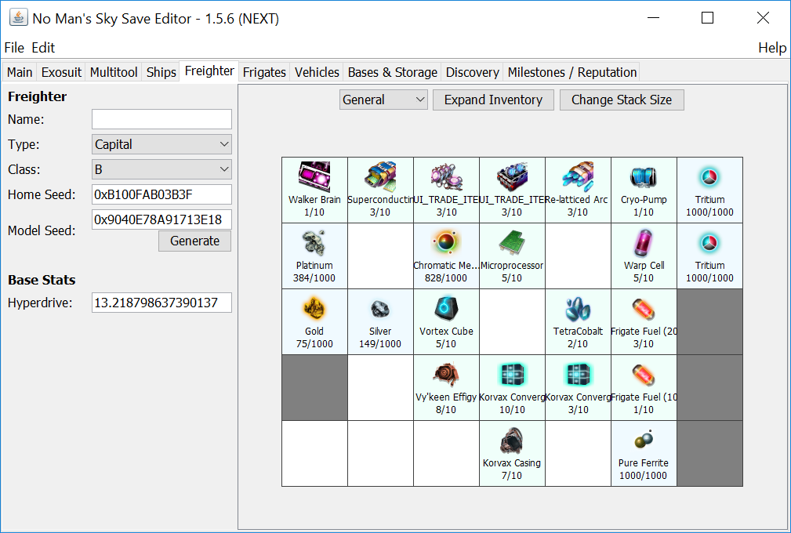Click the Home Seed input field
The height and width of the screenshot is (533, 791).
tap(161, 194)
